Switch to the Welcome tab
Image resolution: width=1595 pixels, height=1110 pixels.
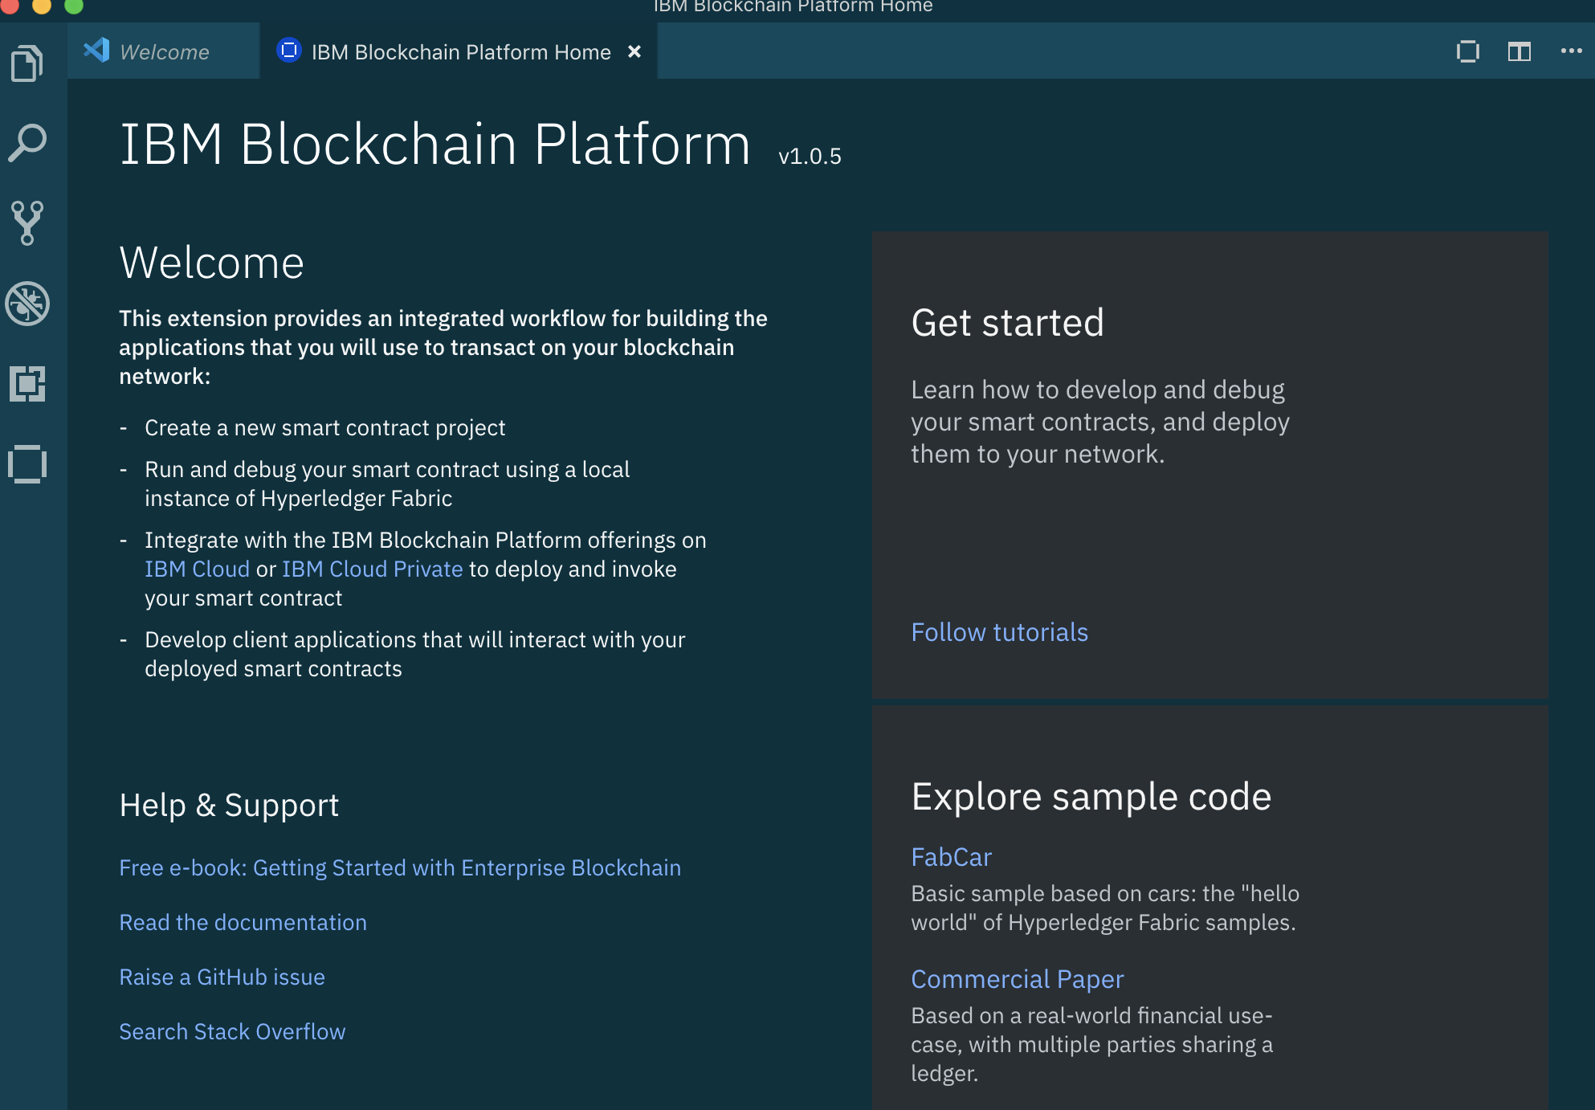point(164,52)
